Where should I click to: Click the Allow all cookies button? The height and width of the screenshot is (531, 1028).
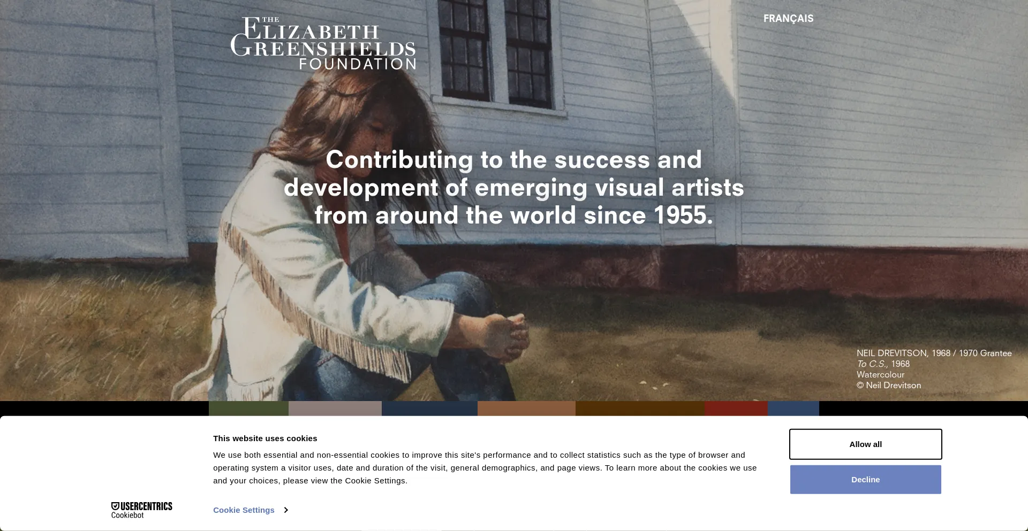[865, 444]
